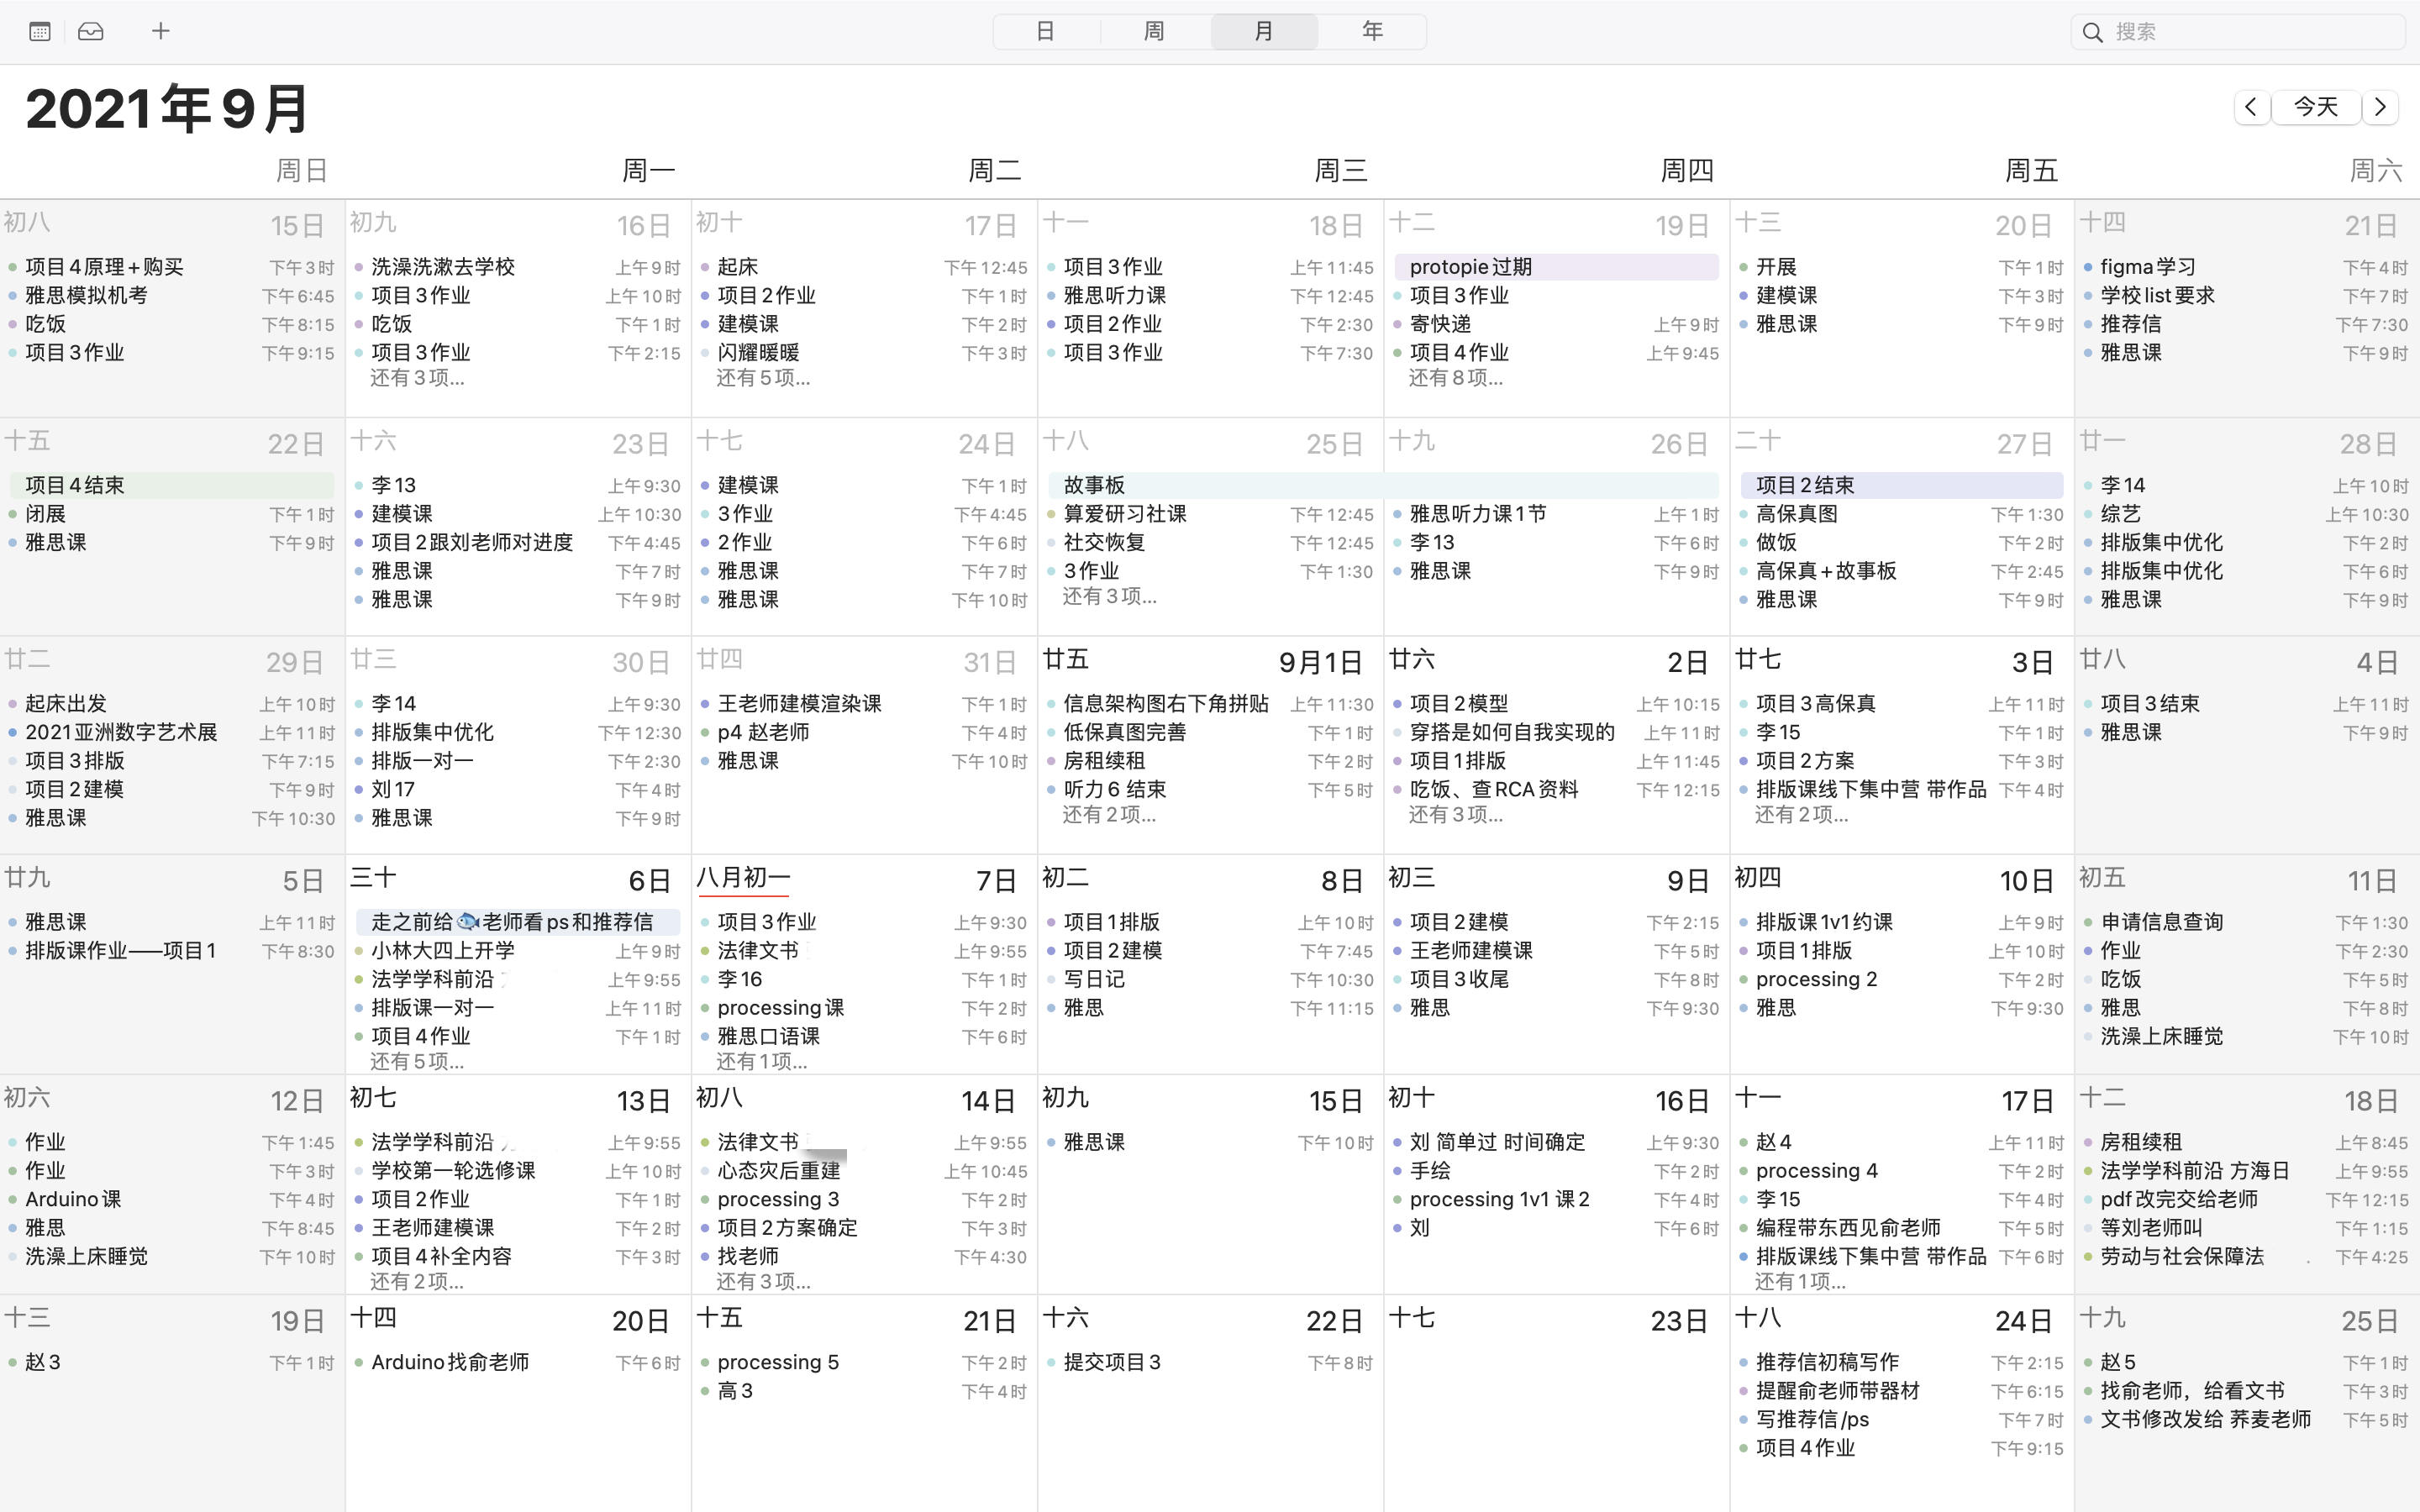Viewport: 2420px width, 1512px height.
Task: Open the calendars list icon
Action: click(x=40, y=32)
